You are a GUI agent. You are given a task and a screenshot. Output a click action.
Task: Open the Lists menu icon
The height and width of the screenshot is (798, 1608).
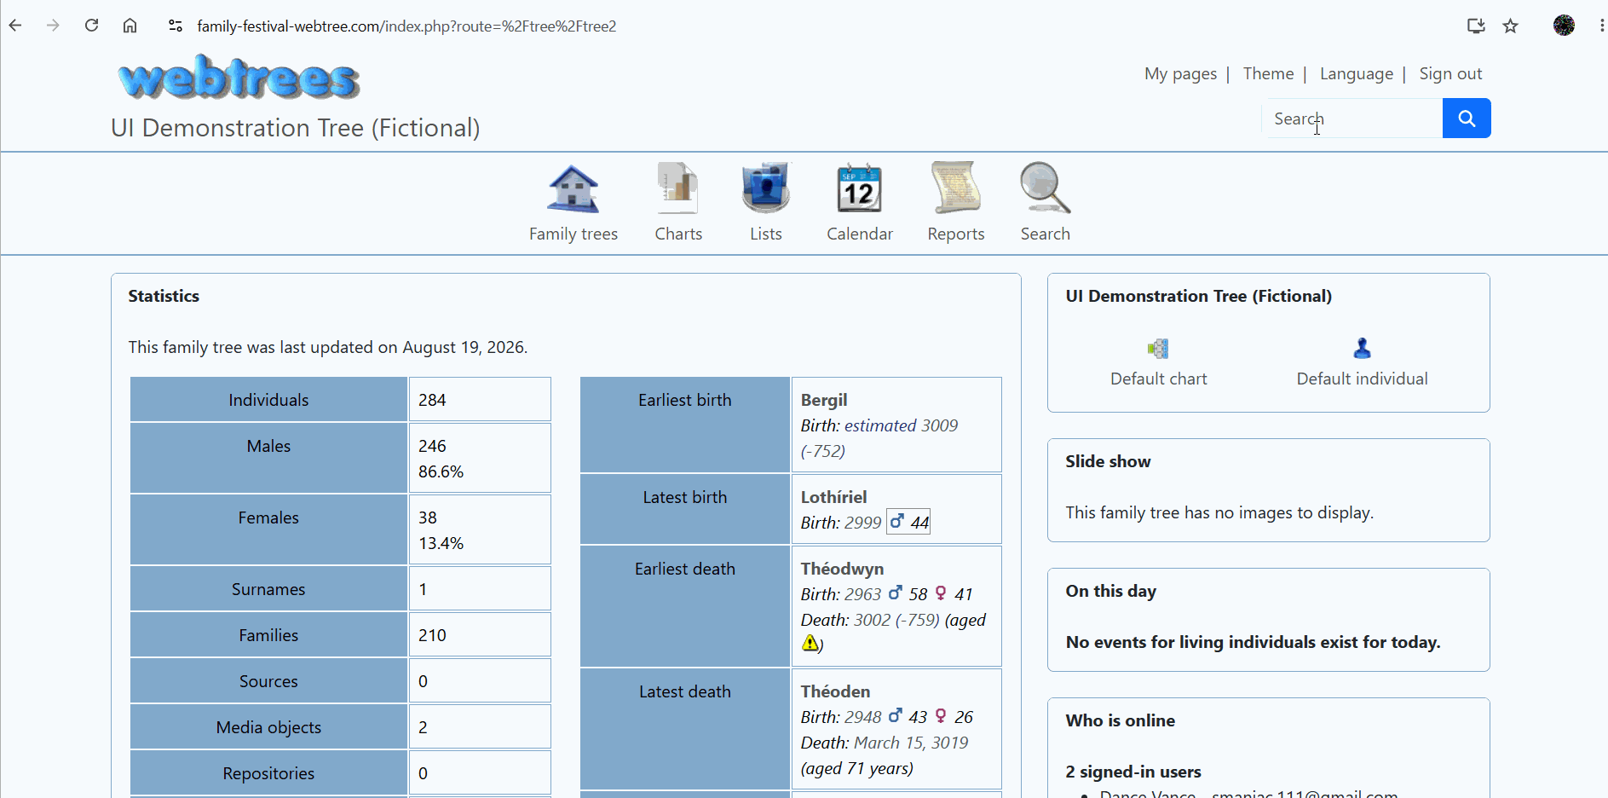point(765,188)
